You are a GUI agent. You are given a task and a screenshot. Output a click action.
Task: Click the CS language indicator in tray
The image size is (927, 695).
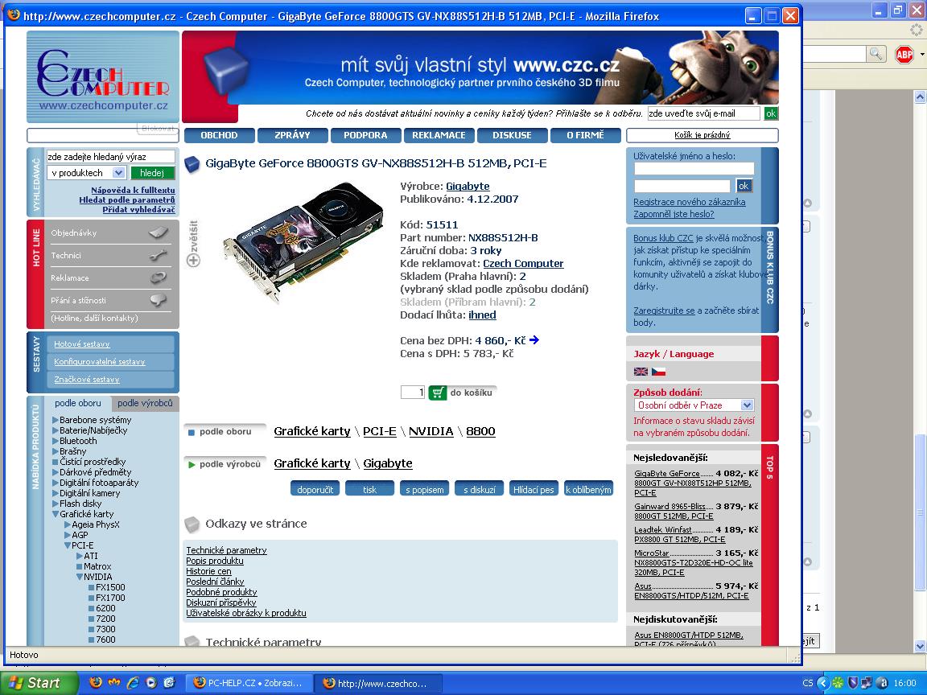click(808, 683)
